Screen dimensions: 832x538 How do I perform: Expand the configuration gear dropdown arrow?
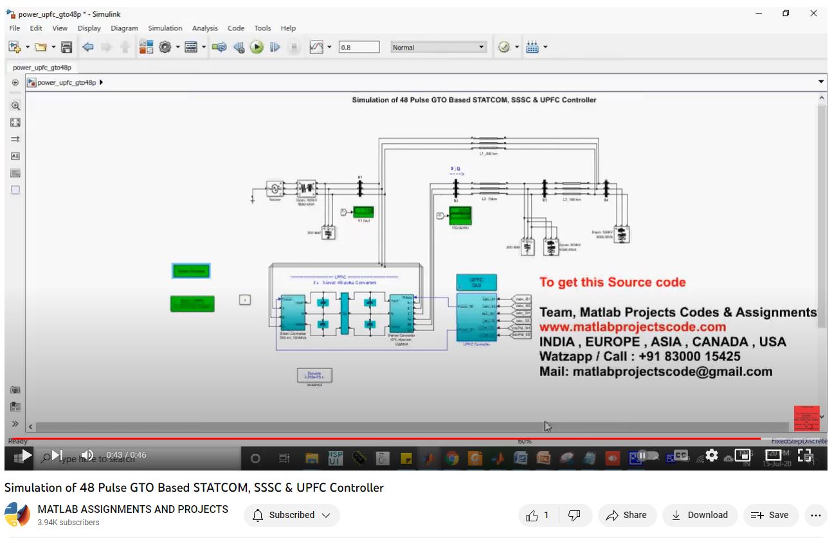pos(177,47)
